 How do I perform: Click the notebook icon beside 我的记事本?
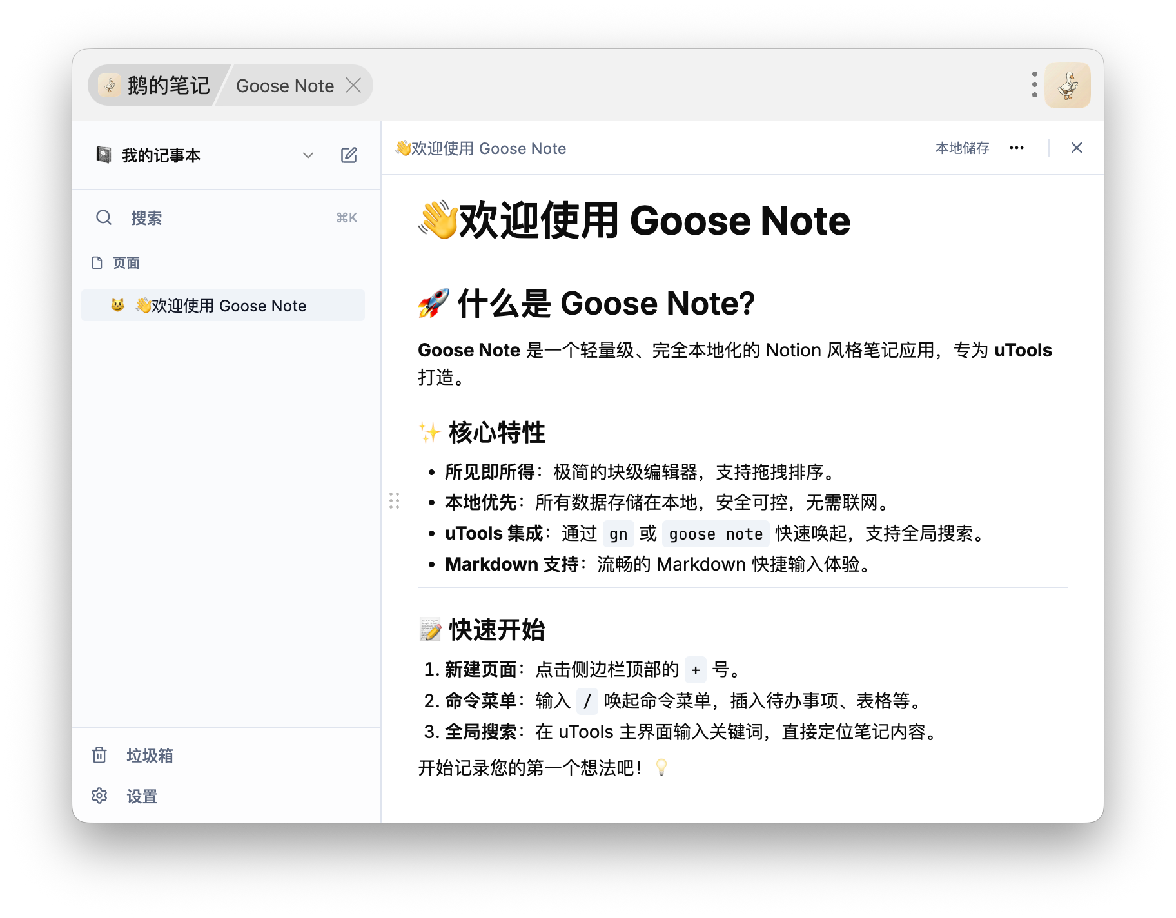pyautogui.click(x=104, y=155)
